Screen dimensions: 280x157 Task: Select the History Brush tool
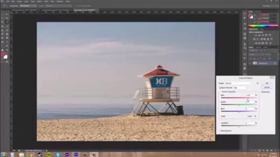7,30
